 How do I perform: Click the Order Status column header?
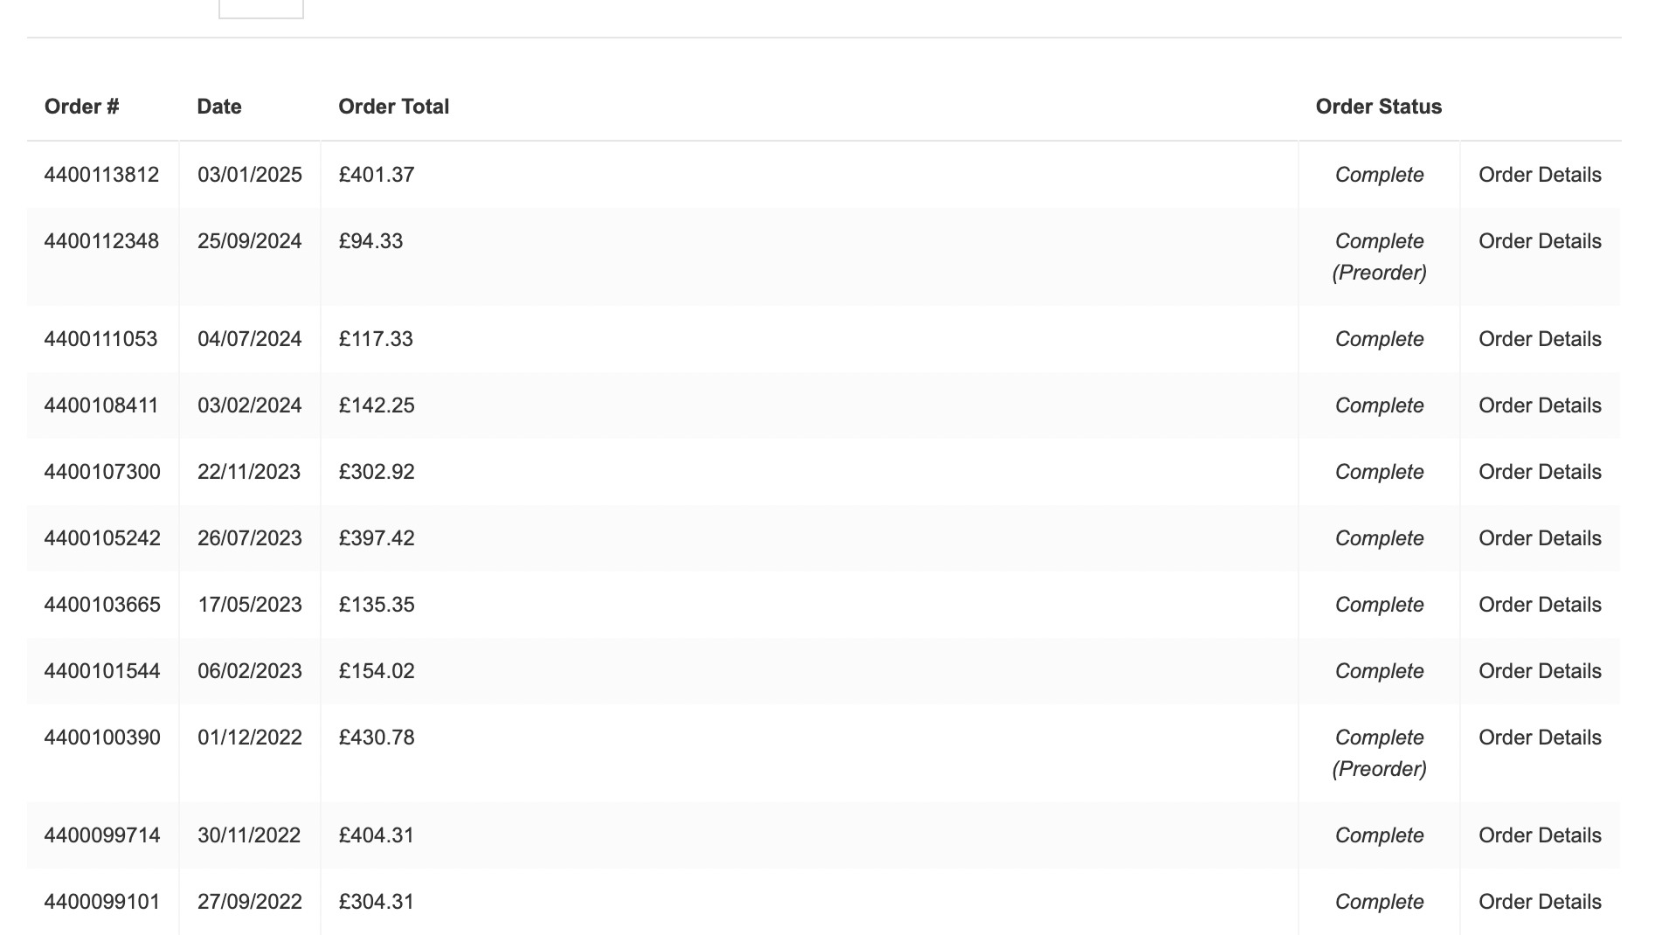point(1378,107)
